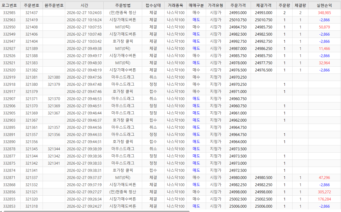This screenshot has width=341, height=212.
Task: Select log number 332949 cell
Action: [x=9, y=34]
